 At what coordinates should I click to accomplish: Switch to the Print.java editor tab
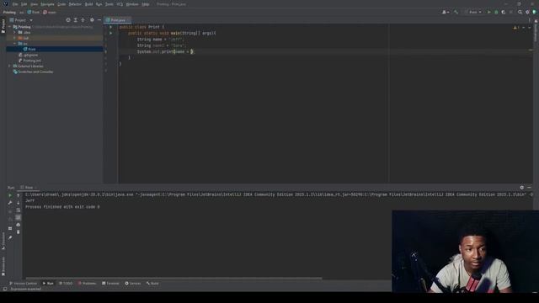(118, 20)
